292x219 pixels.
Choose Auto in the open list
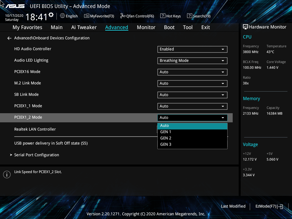point(192,126)
